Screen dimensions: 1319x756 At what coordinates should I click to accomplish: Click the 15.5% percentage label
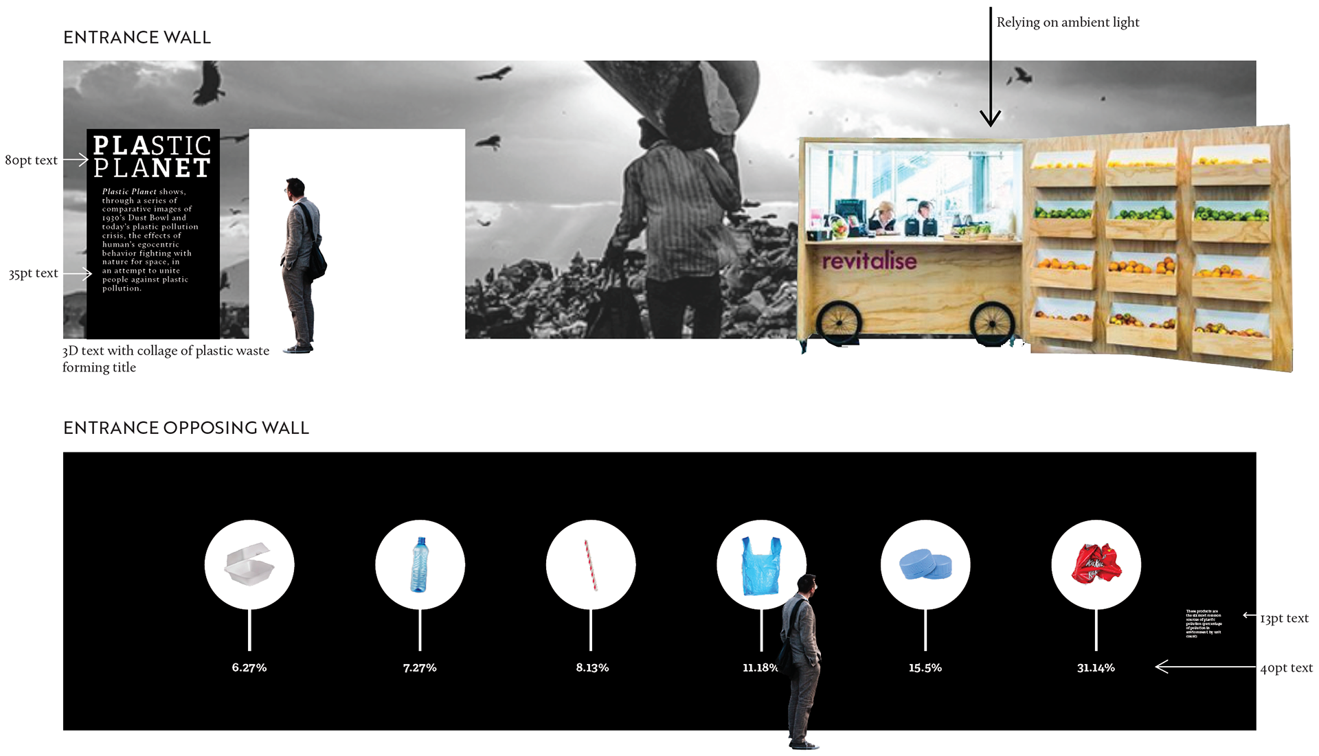925,667
